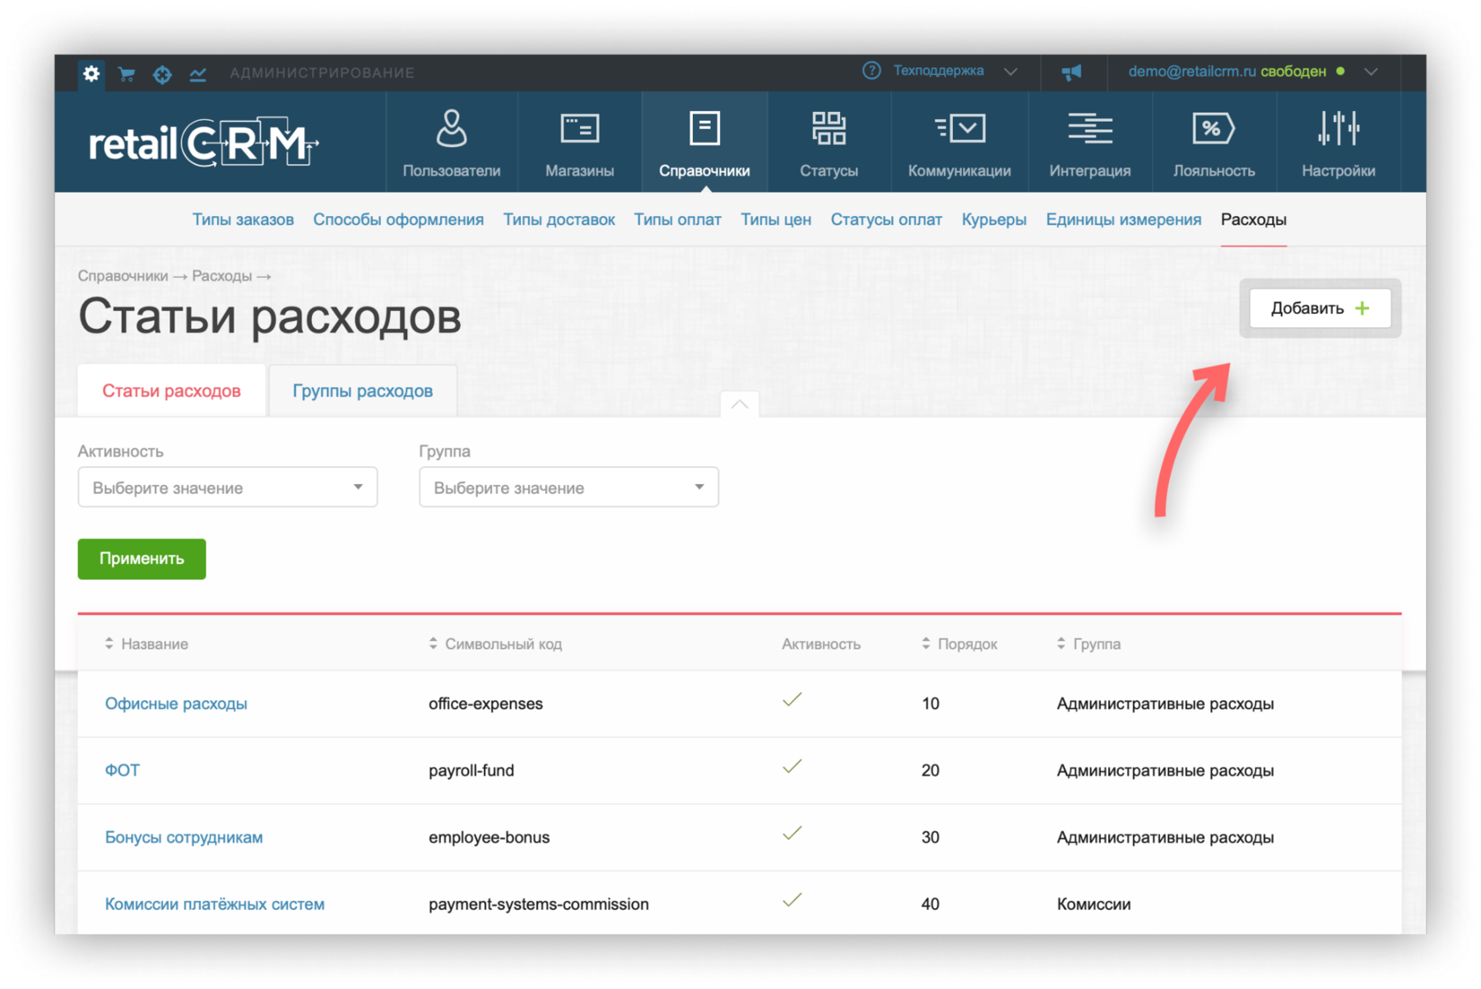Open Магазины section
Image resolution: width=1481 pixels, height=989 pixels.
point(579,143)
